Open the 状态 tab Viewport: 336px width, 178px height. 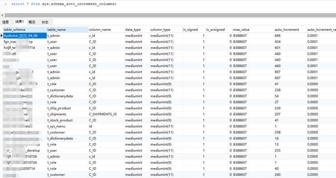point(45,22)
